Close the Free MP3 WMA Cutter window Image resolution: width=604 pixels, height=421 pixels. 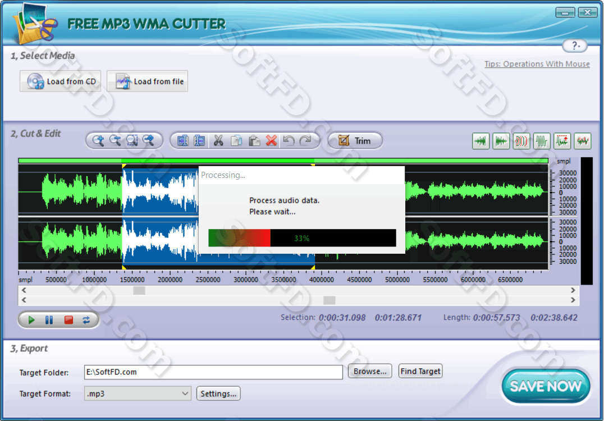(x=588, y=12)
